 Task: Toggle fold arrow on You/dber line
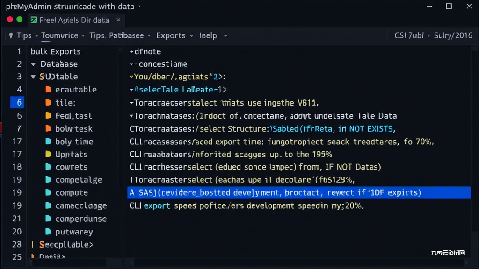click(x=131, y=77)
